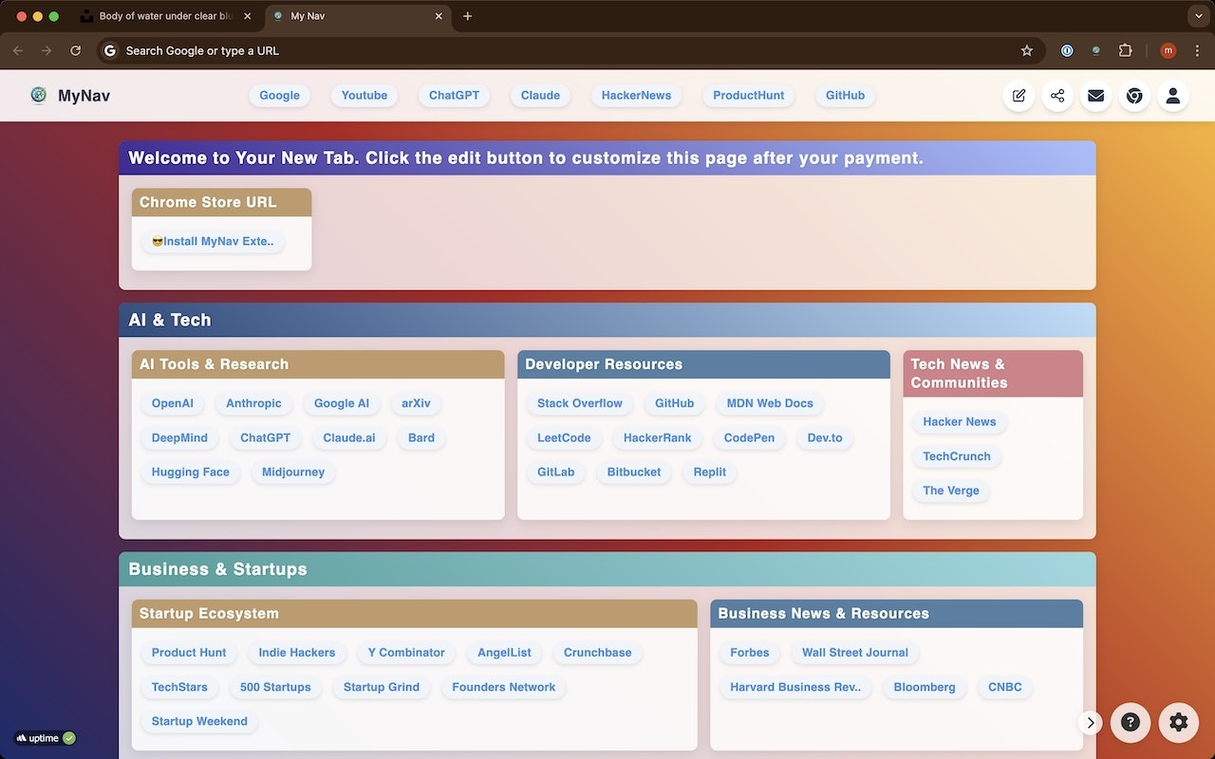This screenshot has height=759, width=1215.
Task: Open the Youtube quick link
Action: click(364, 96)
